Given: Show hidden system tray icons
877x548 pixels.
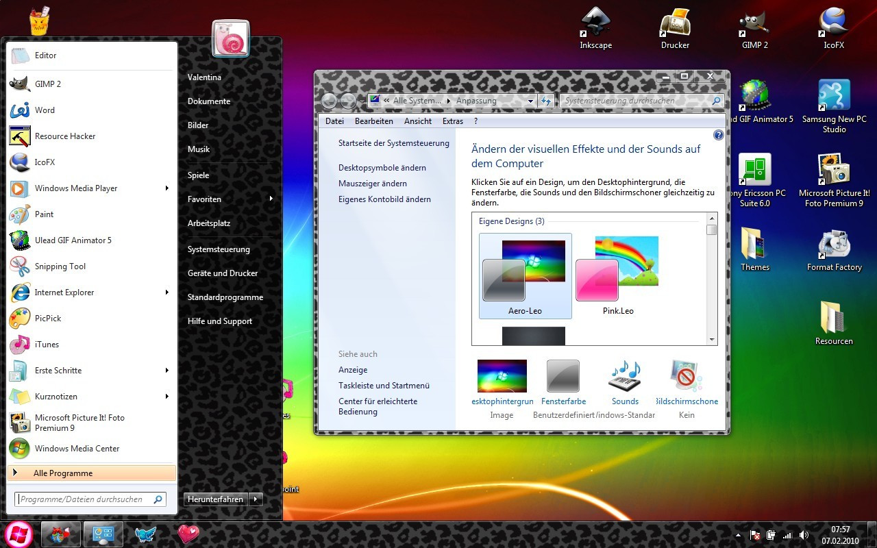Looking at the screenshot, I should click(x=737, y=535).
